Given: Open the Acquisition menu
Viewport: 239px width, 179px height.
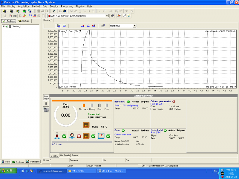Looking at the screenshot, I should click(x=24, y=6).
